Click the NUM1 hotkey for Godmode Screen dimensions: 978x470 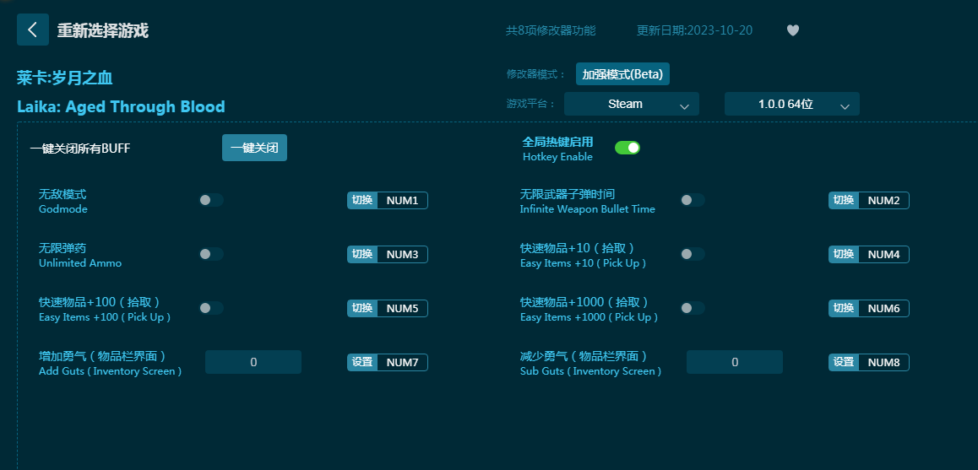(x=388, y=200)
